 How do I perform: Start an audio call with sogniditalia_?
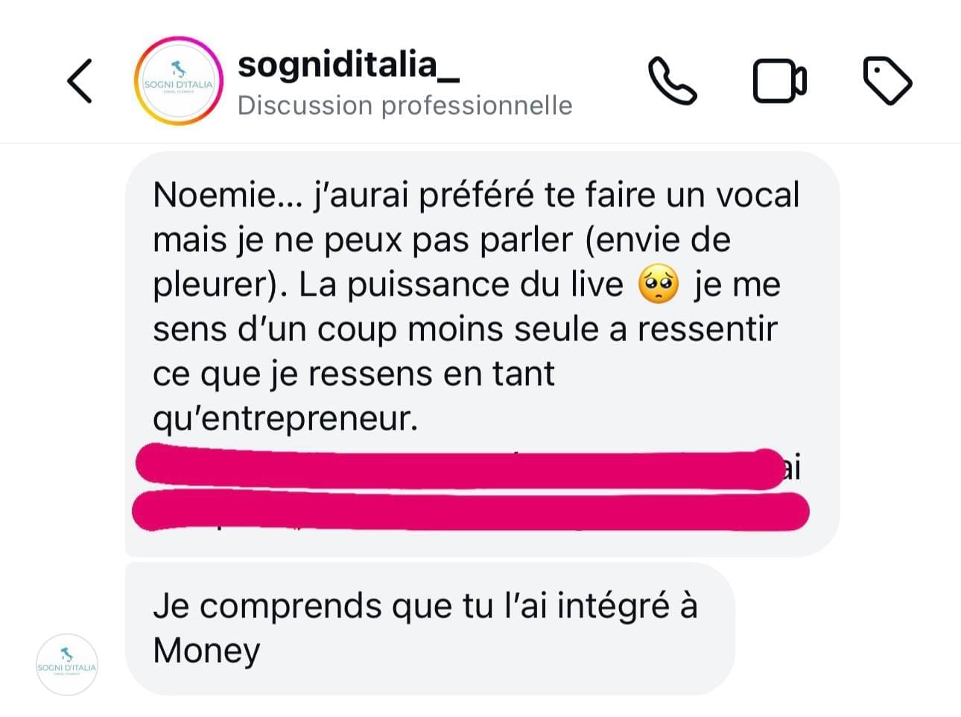pos(673,80)
